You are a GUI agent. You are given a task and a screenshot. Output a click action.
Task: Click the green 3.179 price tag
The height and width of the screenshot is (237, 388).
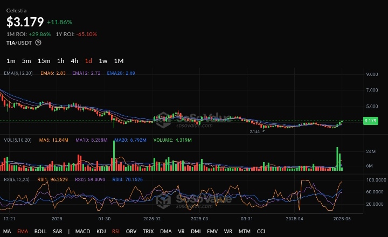point(371,121)
